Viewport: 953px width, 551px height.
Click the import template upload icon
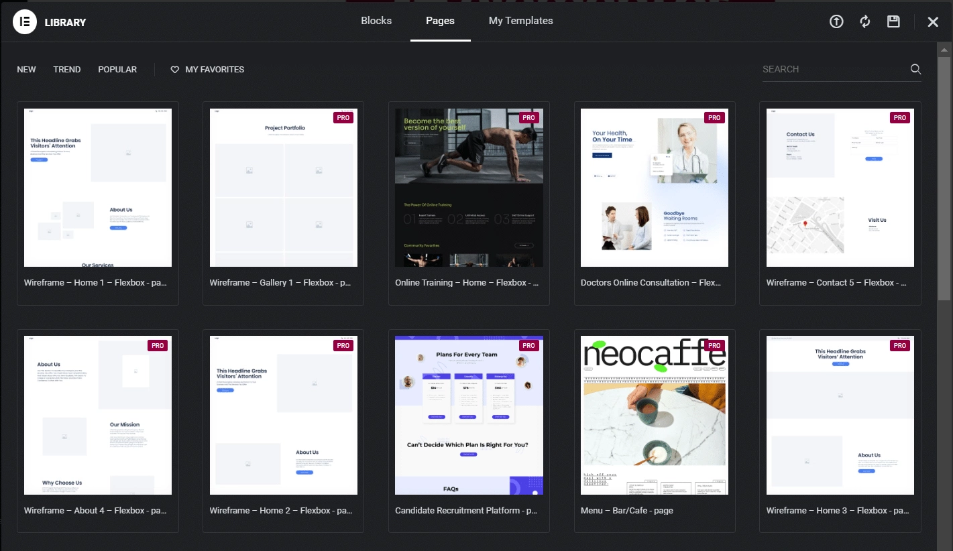pos(836,21)
